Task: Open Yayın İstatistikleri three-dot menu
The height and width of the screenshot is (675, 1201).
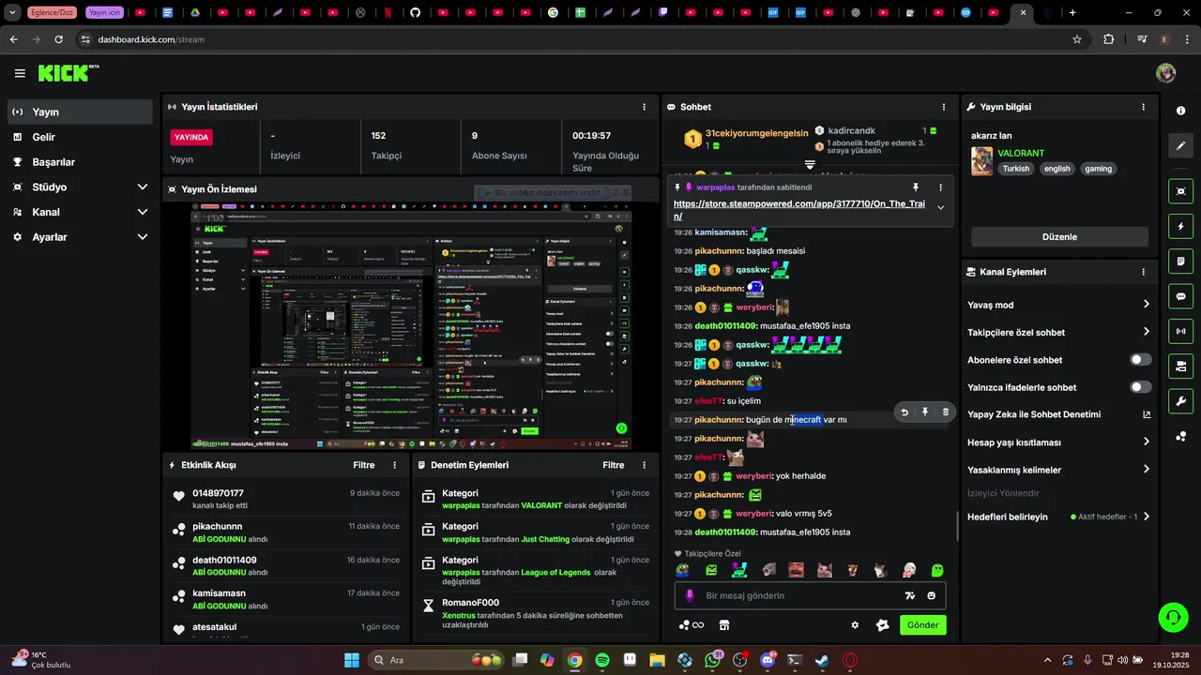Action: 644,107
